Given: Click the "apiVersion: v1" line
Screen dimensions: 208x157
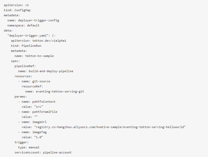Looking at the screenshot, I should (15, 5).
